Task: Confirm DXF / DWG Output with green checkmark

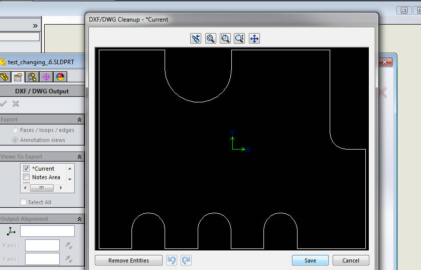Action: coord(3,104)
